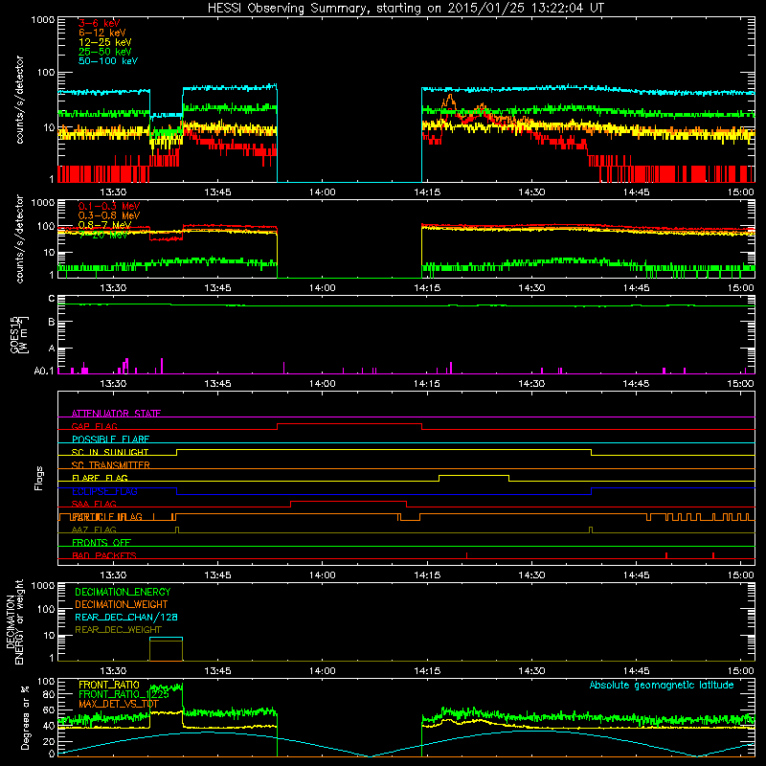This screenshot has height=766, width=766.
Task: Click the Absolute geomagnetic latitude label
Action: tap(662, 685)
